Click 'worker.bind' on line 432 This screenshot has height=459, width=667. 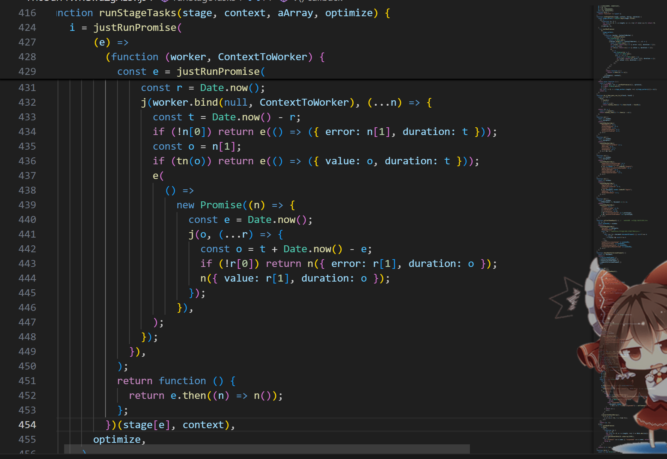[x=185, y=103]
